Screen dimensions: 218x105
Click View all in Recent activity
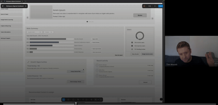pyautogui.click(x=145, y=82)
